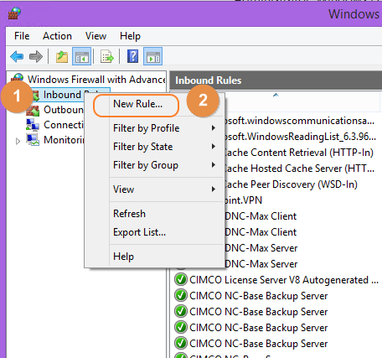Click green check icon of CIMCO License Server rule
The width and height of the screenshot is (382, 358).
(x=181, y=279)
